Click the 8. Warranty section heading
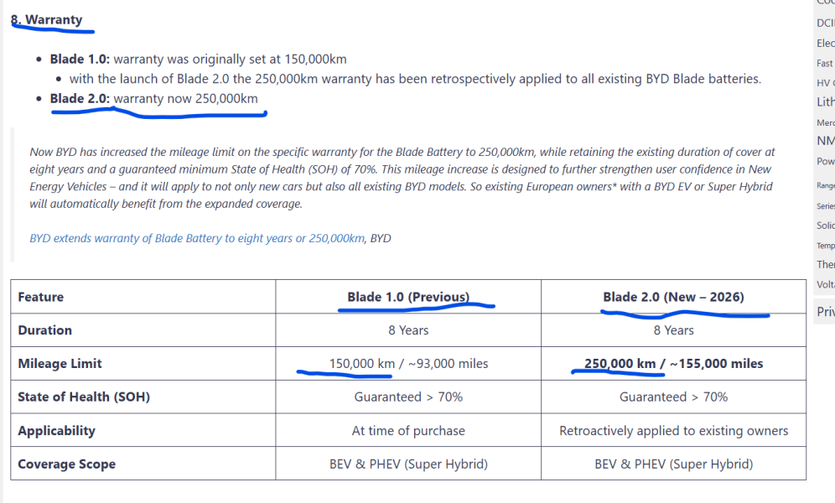The width and height of the screenshot is (835, 503). [47, 19]
